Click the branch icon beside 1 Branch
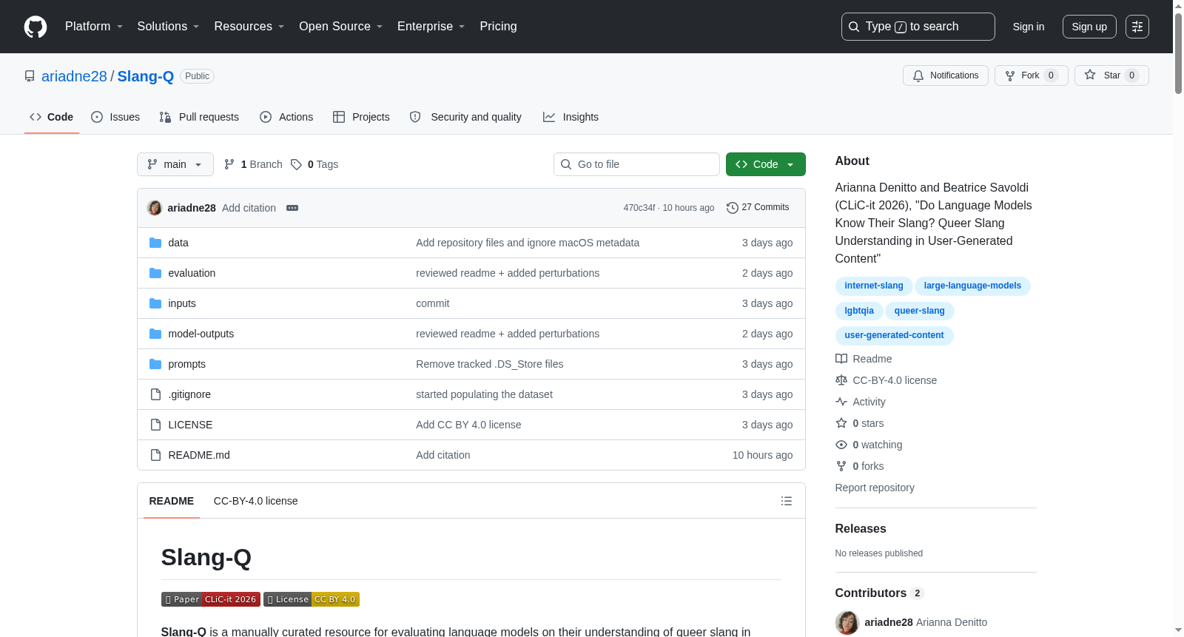This screenshot has height=637, width=1184. 229,164
